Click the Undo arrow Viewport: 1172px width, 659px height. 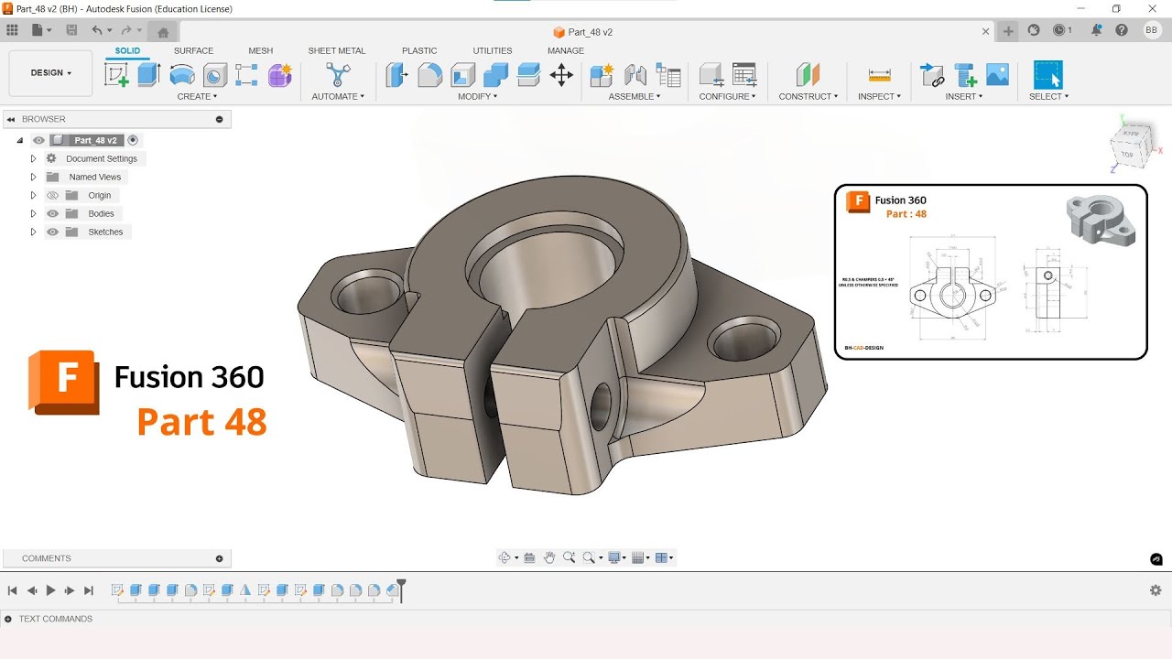click(97, 30)
